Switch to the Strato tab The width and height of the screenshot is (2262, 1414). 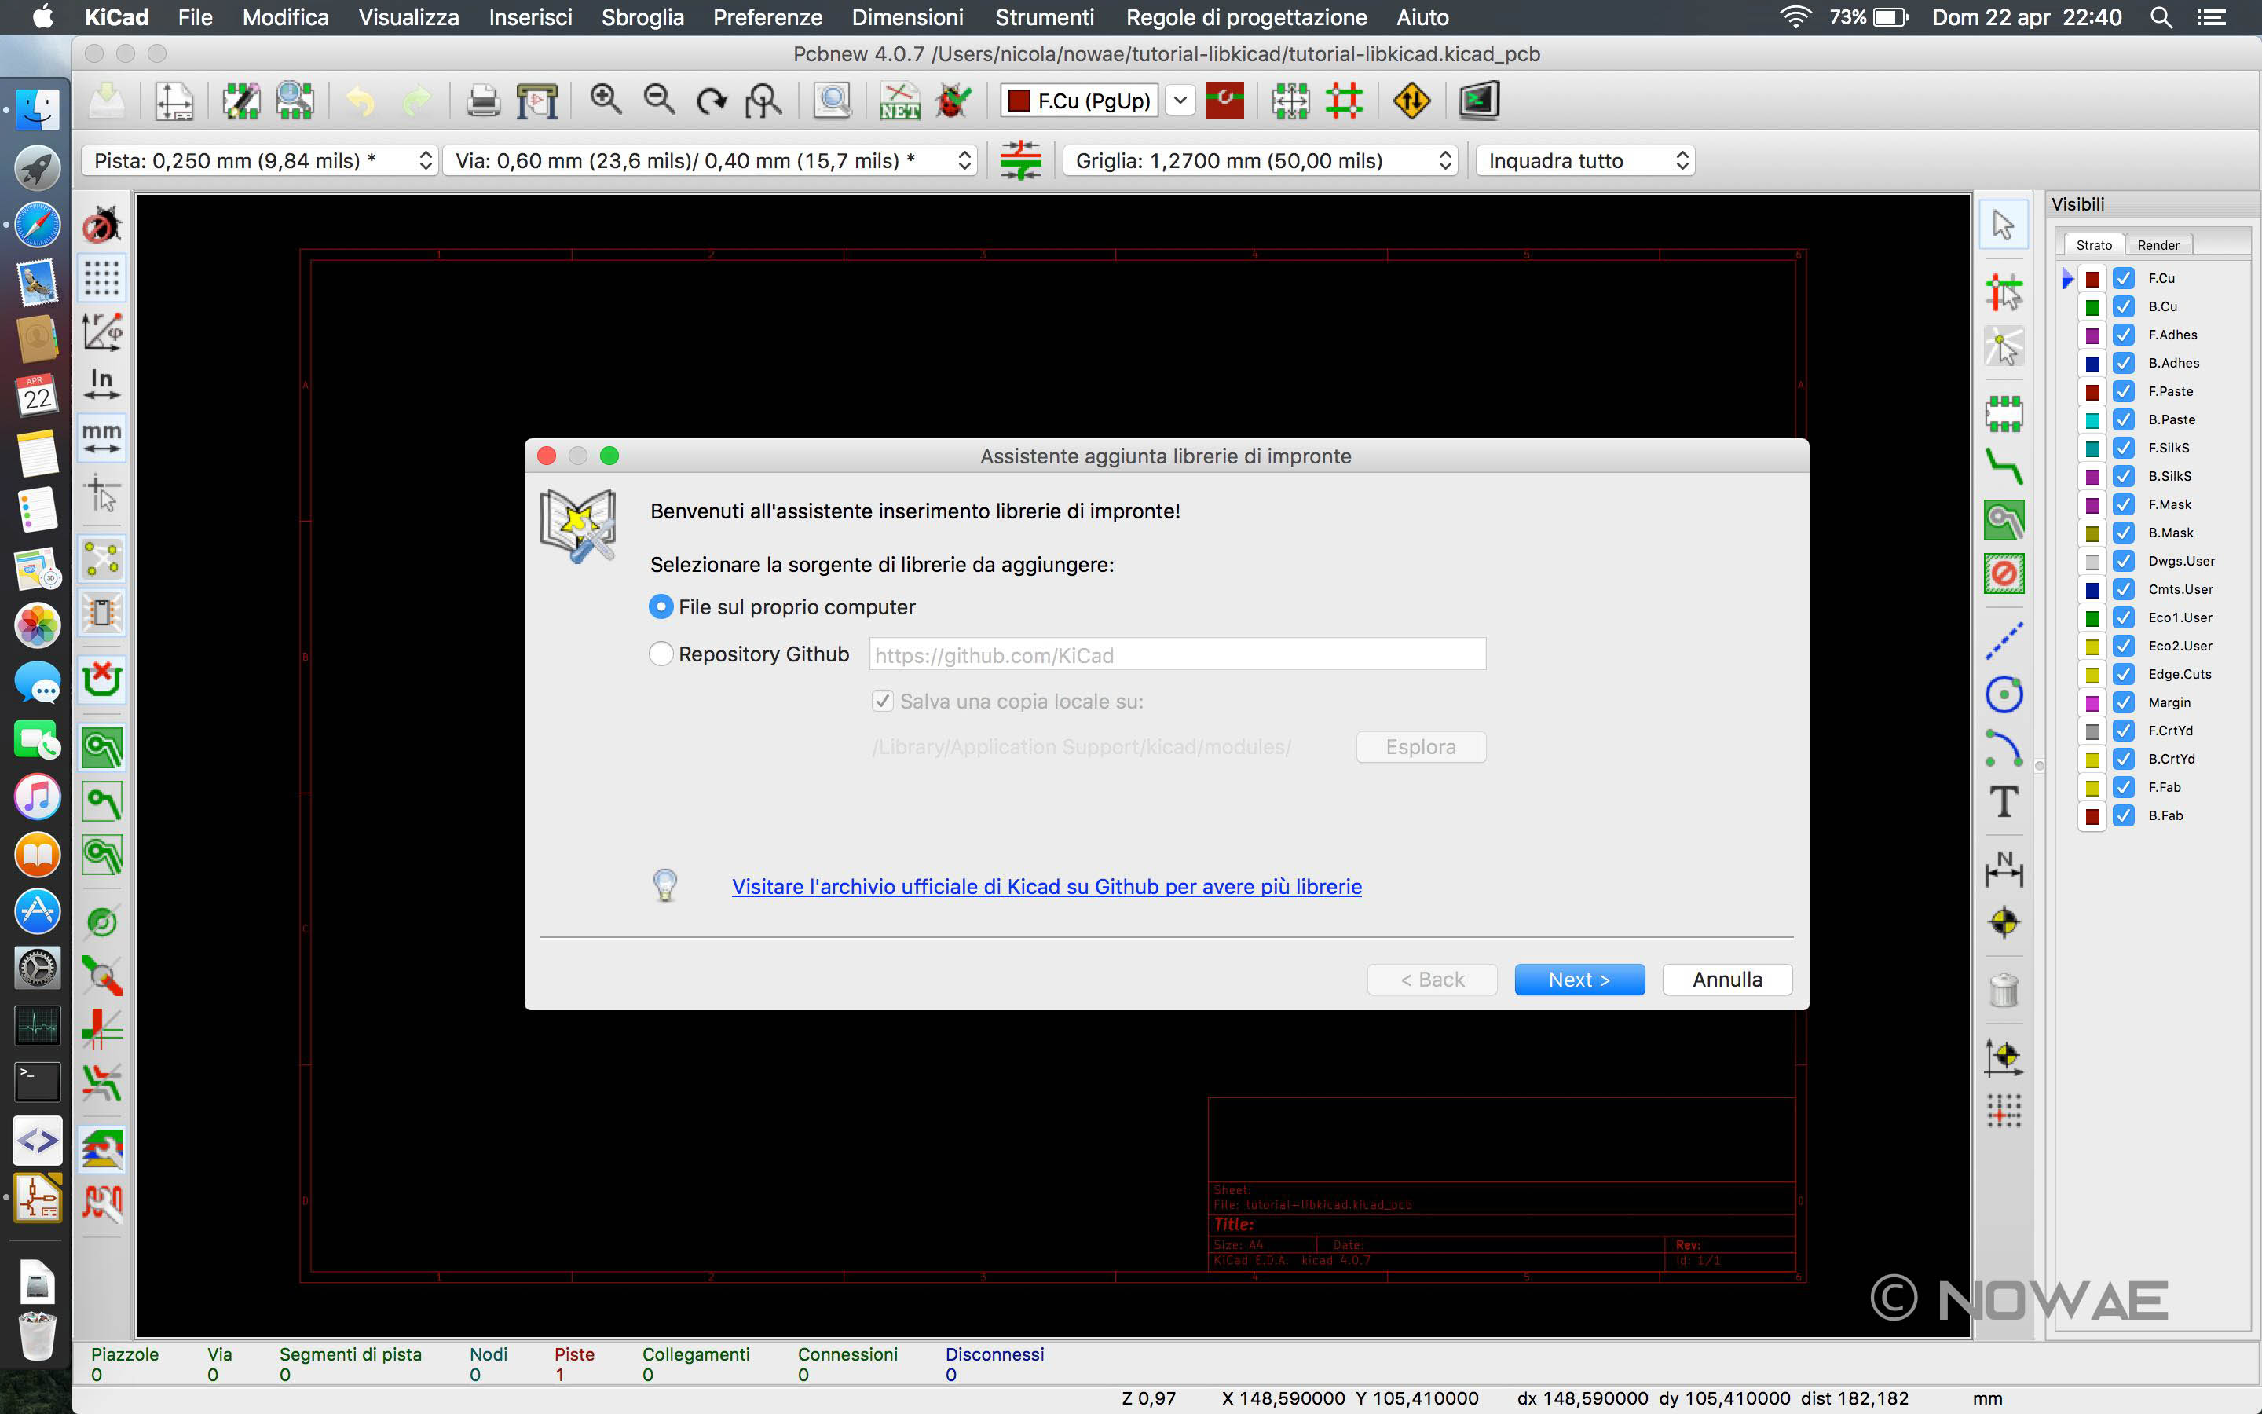click(2094, 245)
